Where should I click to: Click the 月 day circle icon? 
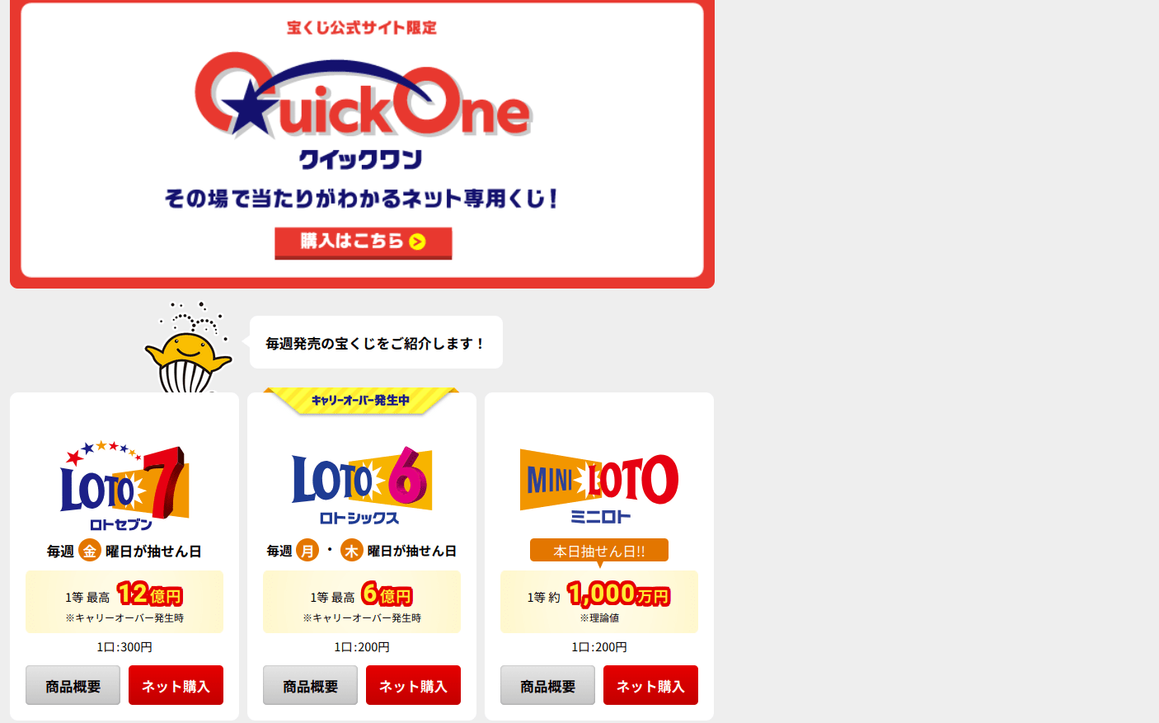click(307, 550)
